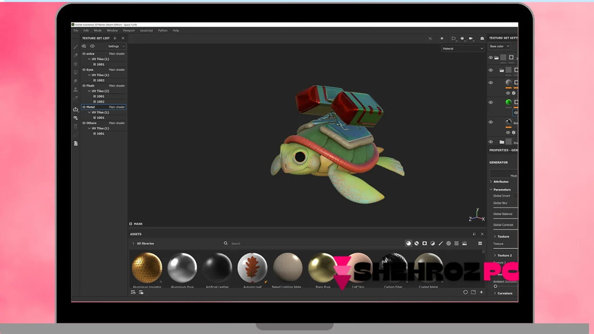594x334 pixels.
Task: Collapse the Parameters section
Action: click(491, 189)
